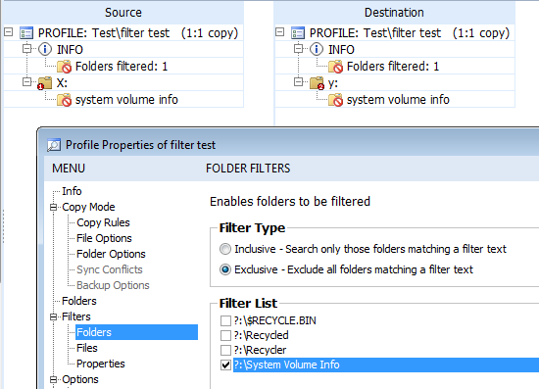Select the Filters menu item
539x389 pixels.
pyautogui.click(x=76, y=316)
